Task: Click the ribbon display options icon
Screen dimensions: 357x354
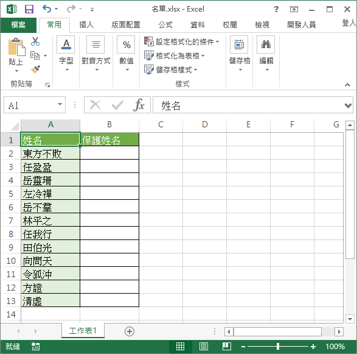Action: 294,9
